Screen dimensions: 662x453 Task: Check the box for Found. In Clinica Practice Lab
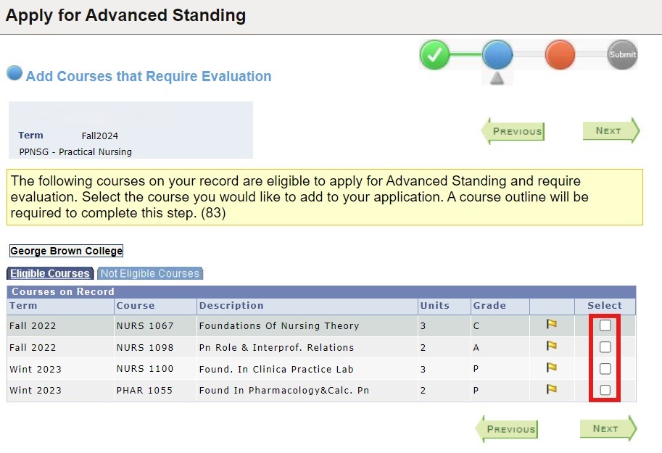[x=605, y=369]
